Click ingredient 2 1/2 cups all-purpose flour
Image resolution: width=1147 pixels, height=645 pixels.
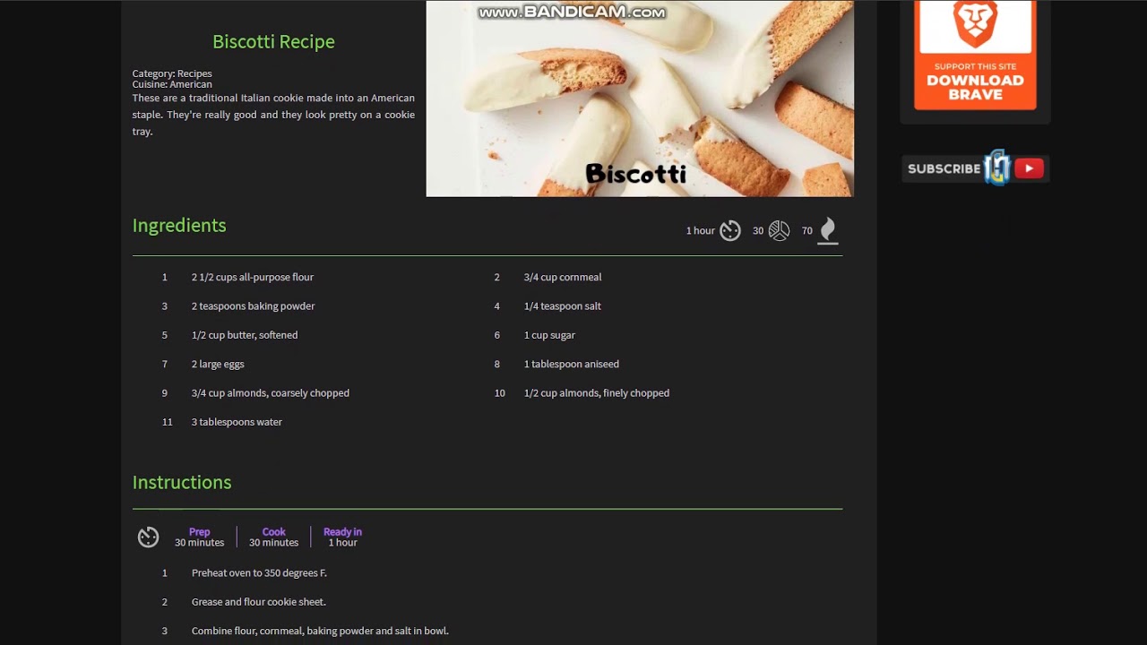point(253,278)
